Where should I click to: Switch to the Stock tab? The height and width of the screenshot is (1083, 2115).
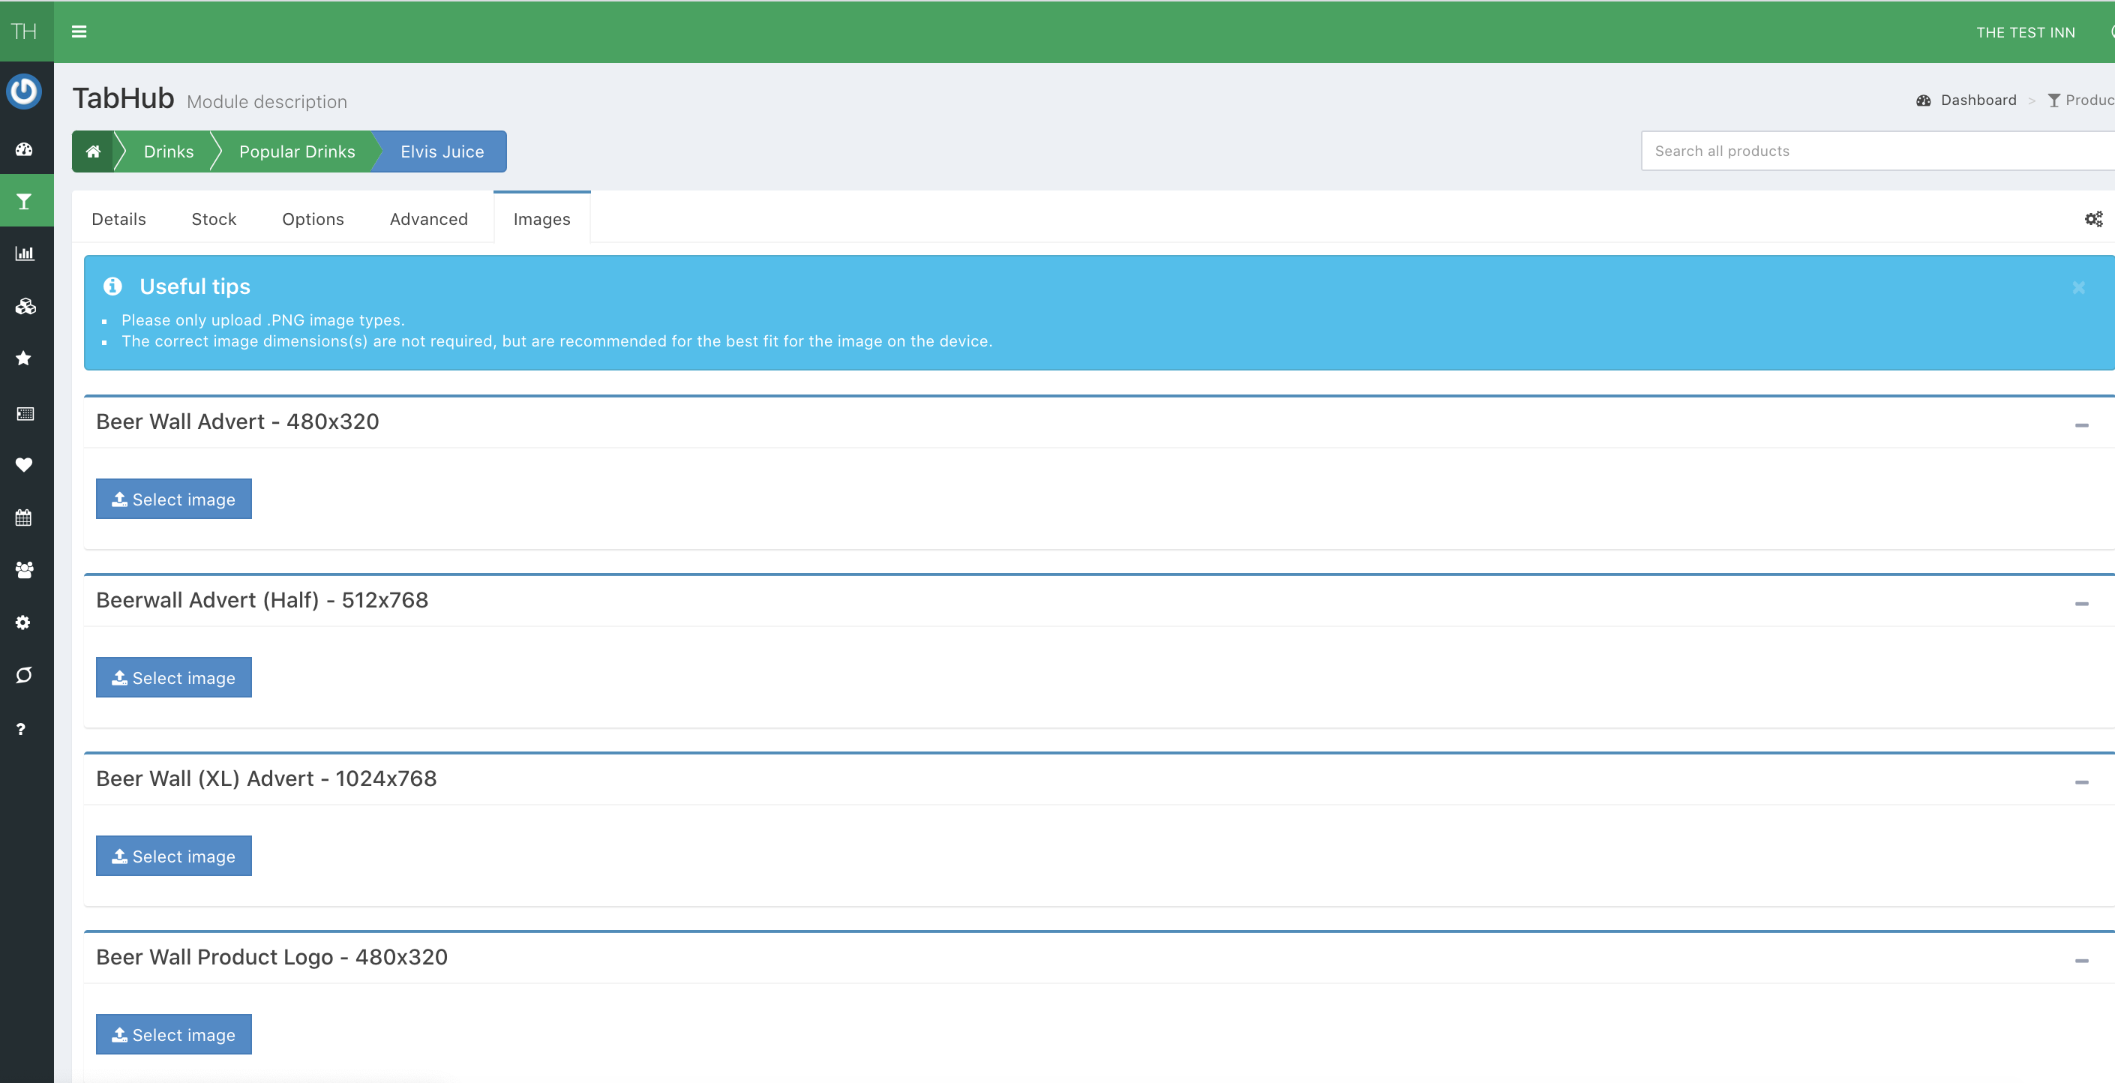(x=214, y=219)
